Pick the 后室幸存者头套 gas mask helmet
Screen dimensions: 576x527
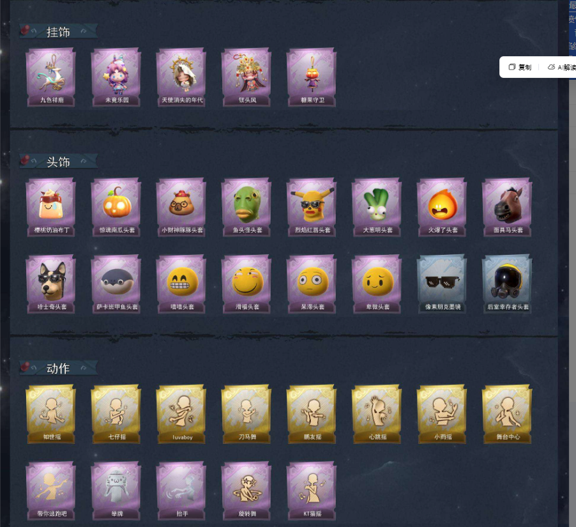coord(507,284)
